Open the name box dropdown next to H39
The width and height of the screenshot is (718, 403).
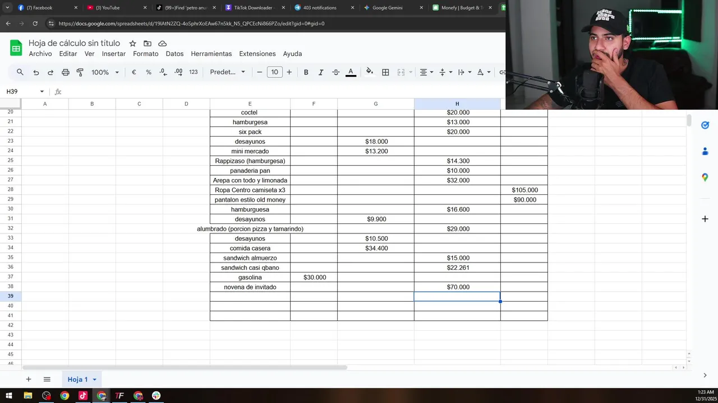point(42,92)
